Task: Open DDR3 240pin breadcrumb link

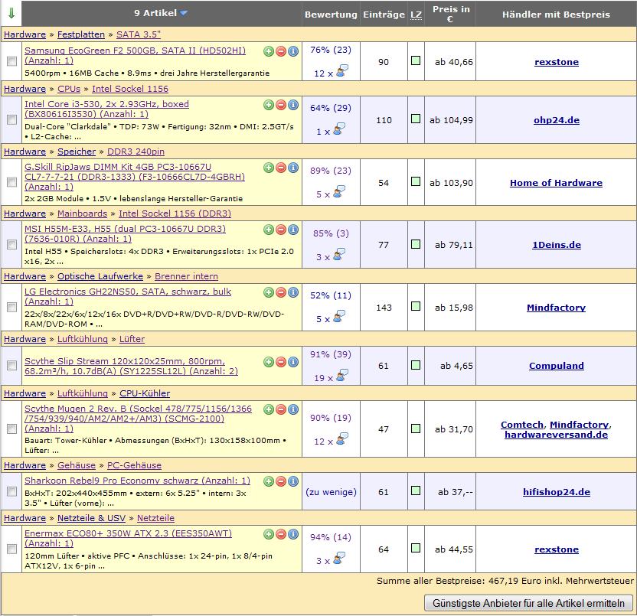Action: click(136, 152)
